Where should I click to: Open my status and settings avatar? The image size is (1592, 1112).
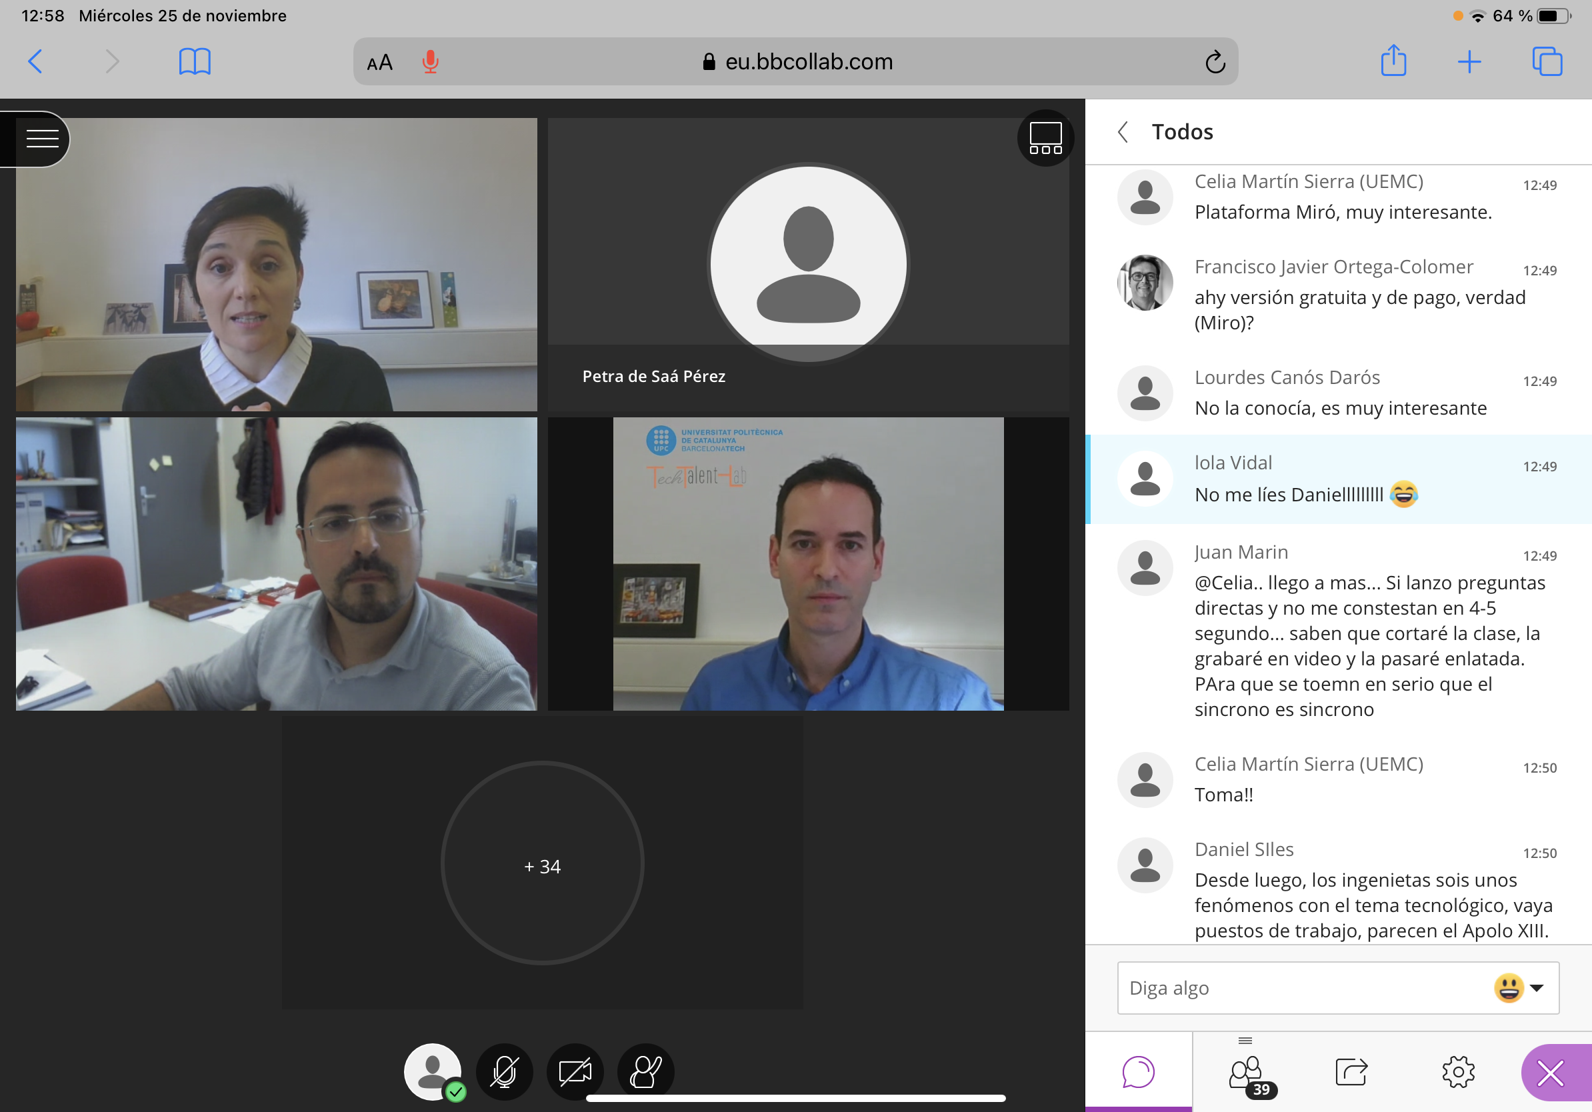point(433,1072)
